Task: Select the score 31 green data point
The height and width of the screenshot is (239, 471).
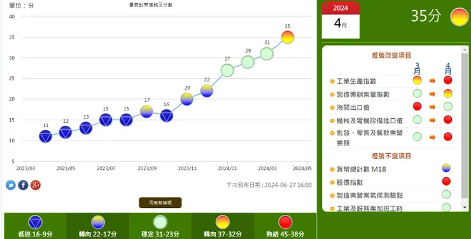Action: click(x=267, y=54)
